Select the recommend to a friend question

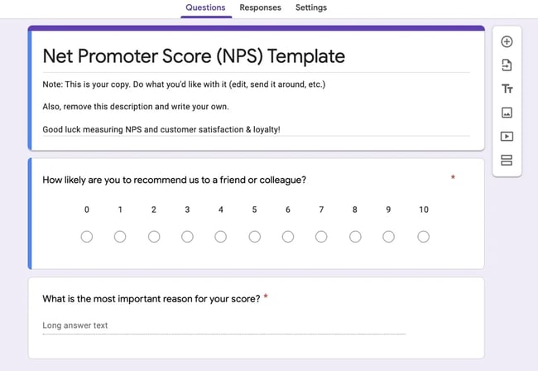click(174, 180)
